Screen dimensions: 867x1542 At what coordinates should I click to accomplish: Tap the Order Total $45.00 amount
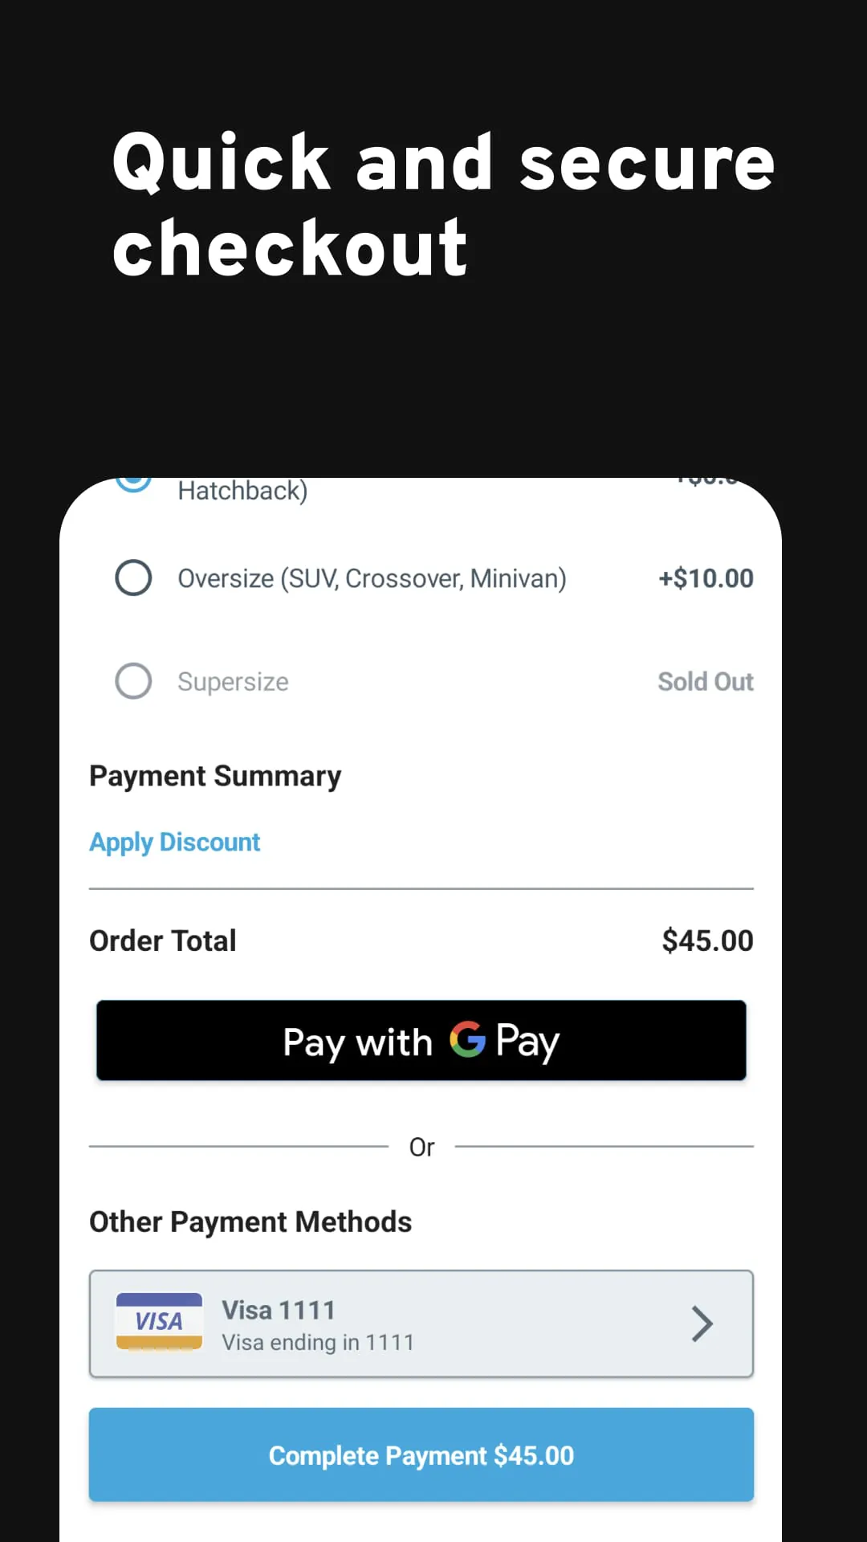pyautogui.click(x=707, y=940)
